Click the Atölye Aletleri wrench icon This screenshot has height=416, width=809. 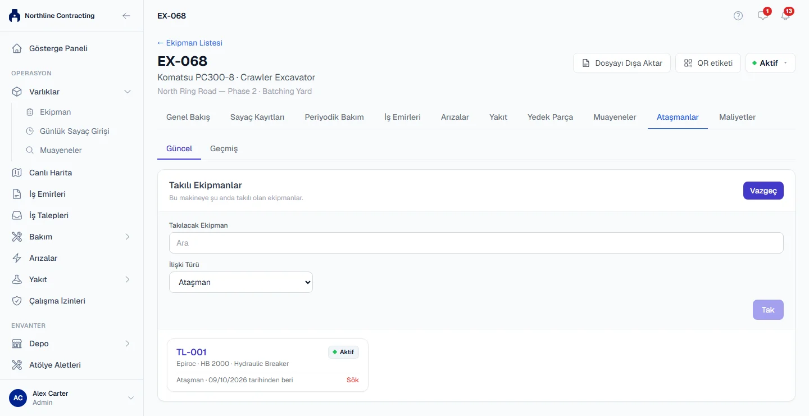17,365
